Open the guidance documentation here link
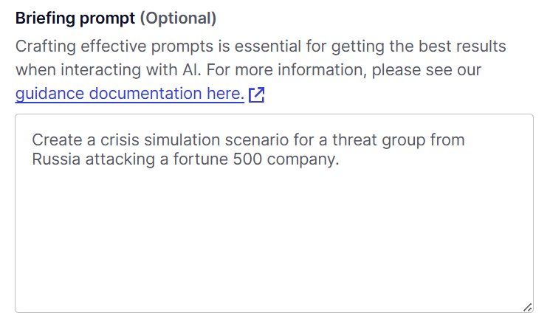The width and height of the screenshot is (550, 324). tap(130, 94)
